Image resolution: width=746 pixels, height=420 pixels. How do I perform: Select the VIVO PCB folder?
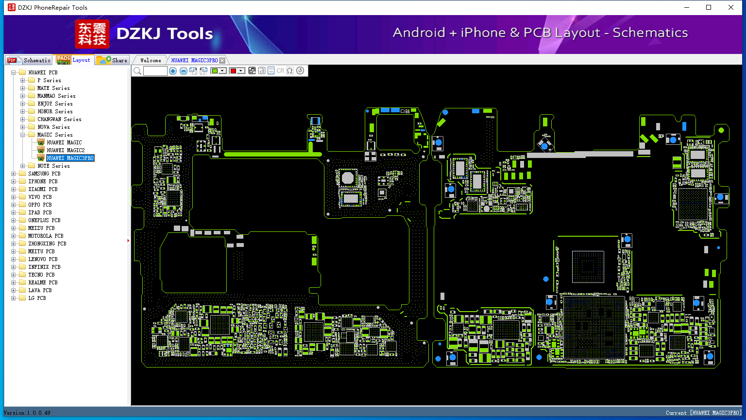tap(40, 197)
